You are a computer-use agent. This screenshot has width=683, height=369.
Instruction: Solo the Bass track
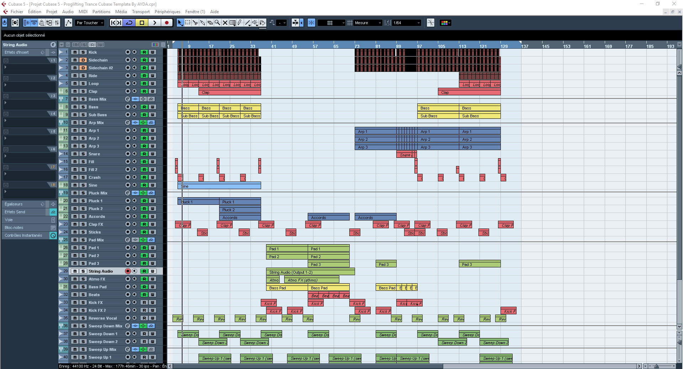click(83, 107)
